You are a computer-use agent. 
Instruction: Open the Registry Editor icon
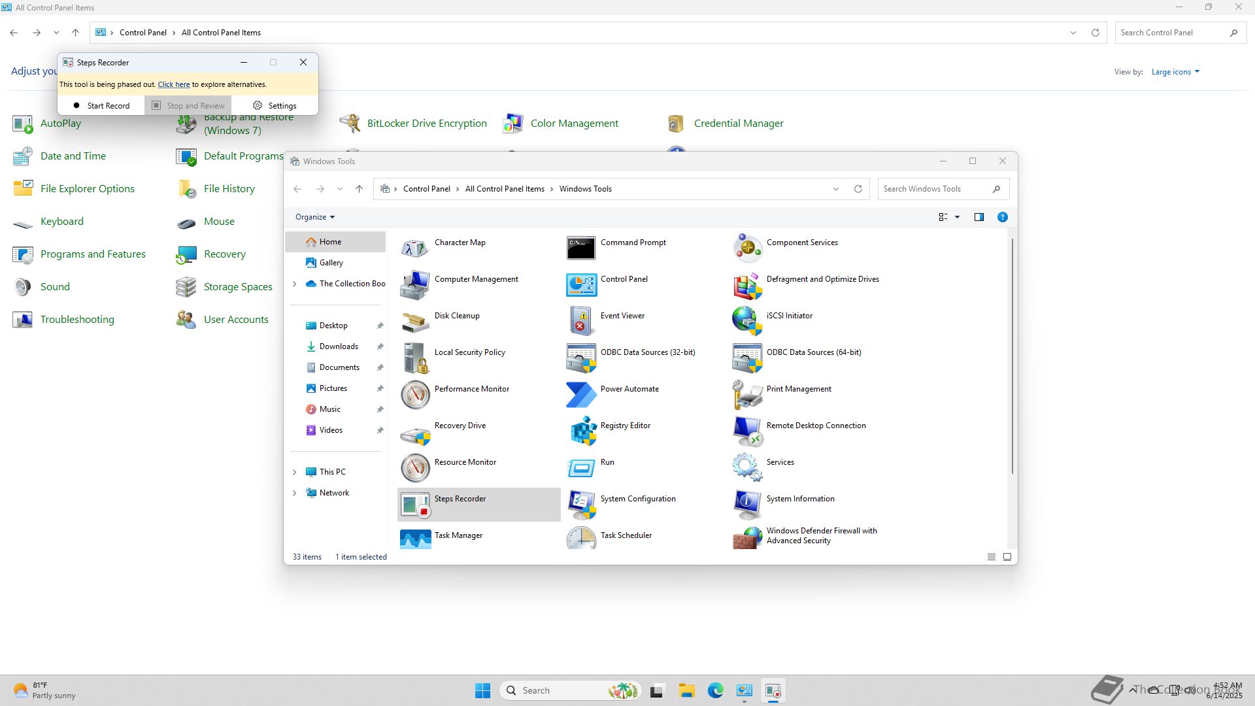582,431
